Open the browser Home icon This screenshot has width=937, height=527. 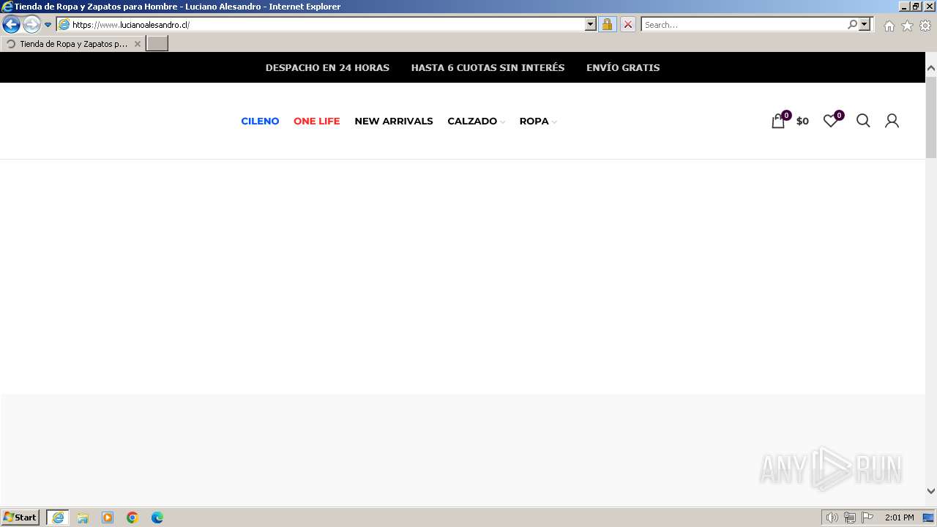pos(889,26)
